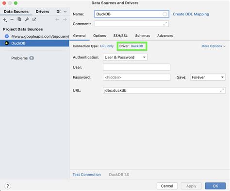
Task: Click the make global export icon
Action: tap(34, 19)
